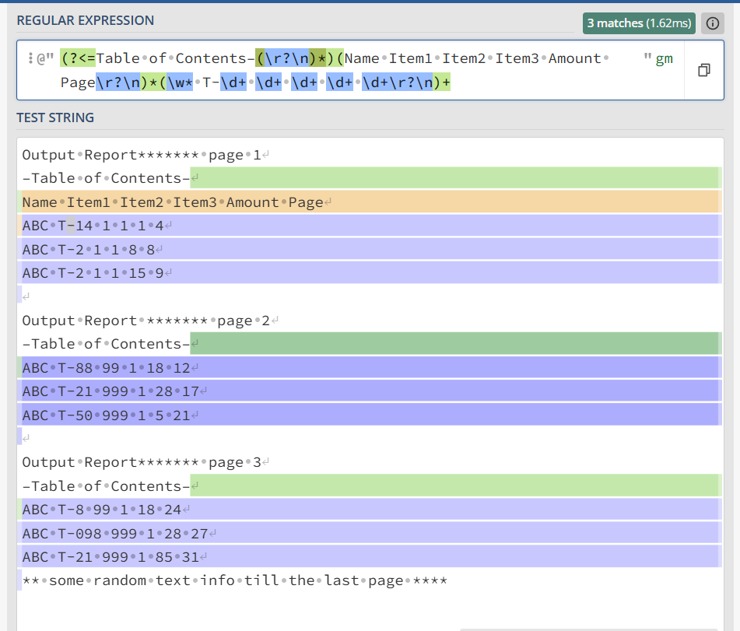The width and height of the screenshot is (740, 631).
Task: Open the regex flags 'gm' selector
Action: pos(664,58)
